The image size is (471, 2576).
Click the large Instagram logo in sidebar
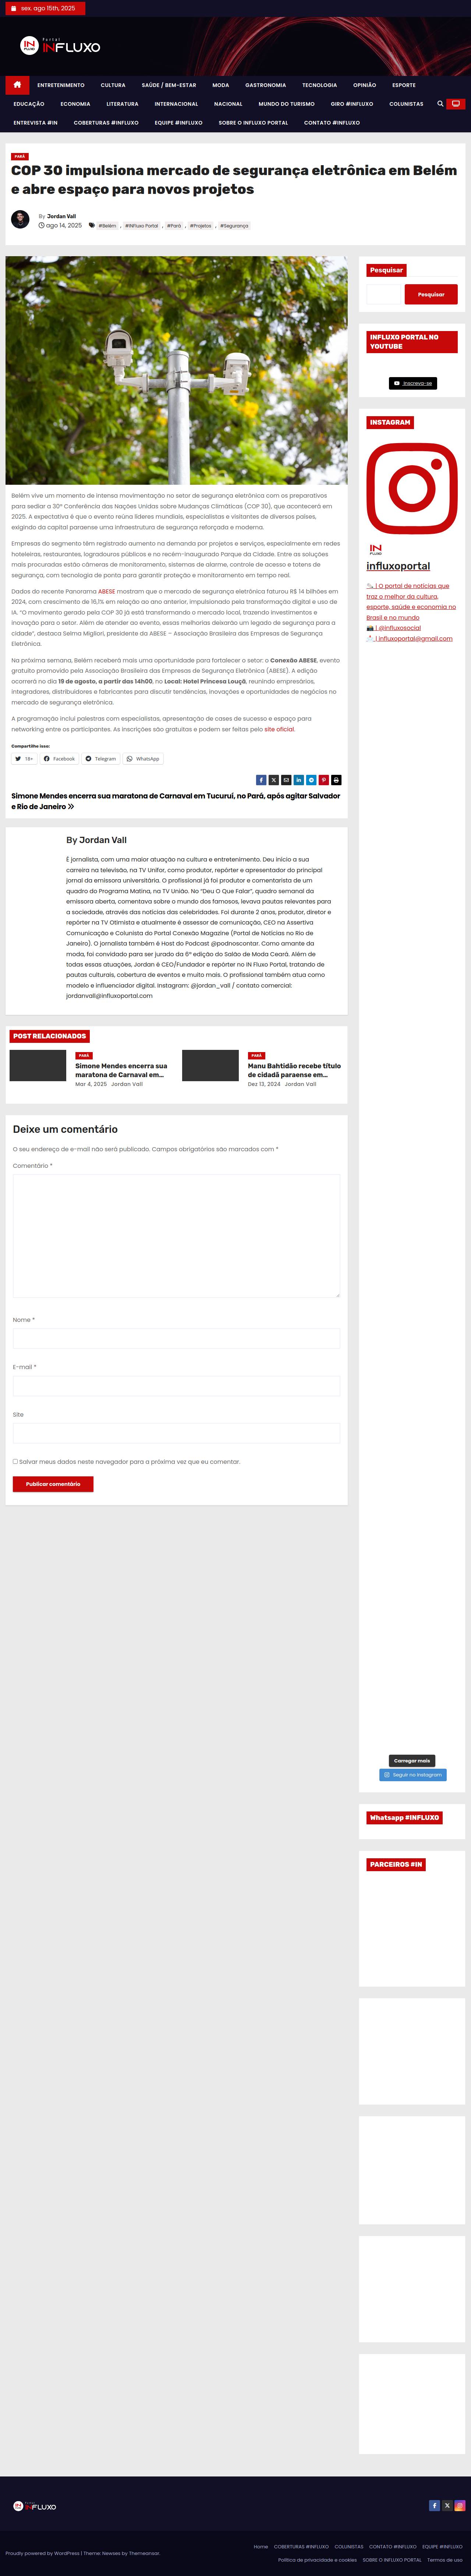(412, 488)
